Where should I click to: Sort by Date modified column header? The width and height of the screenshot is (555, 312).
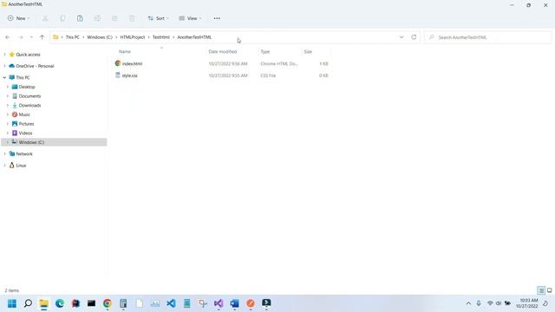click(x=223, y=52)
